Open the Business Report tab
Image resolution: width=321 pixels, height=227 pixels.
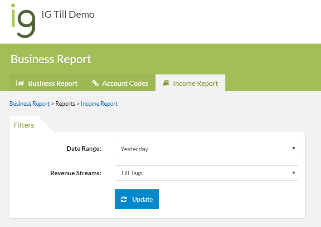point(48,84)
